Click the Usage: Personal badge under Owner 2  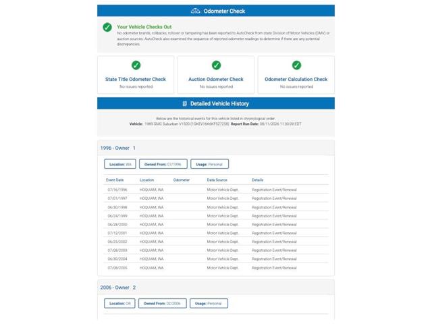[209, 303]
